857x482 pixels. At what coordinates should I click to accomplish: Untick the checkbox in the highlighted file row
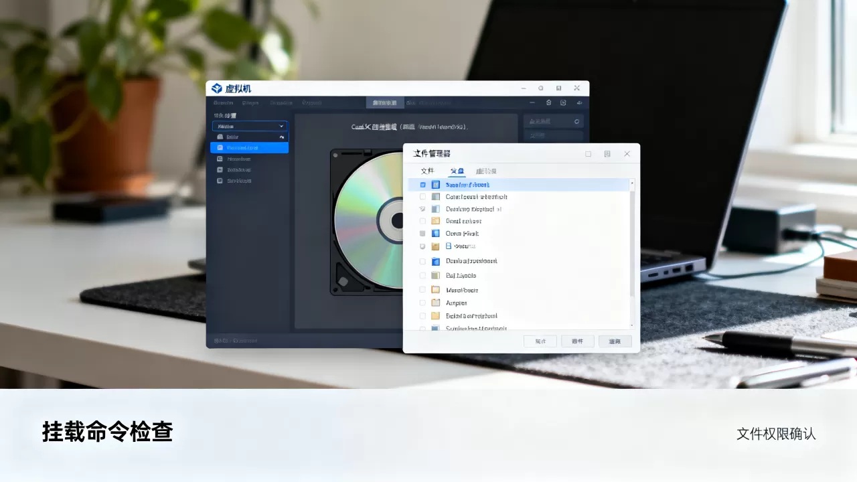click(x=422, y=185)
